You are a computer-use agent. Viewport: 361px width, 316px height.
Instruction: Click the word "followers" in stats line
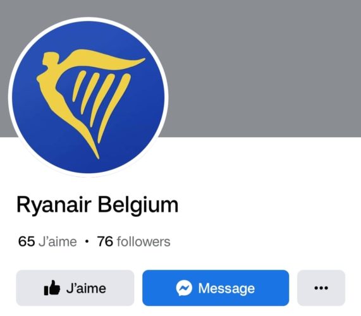[144, 241]
